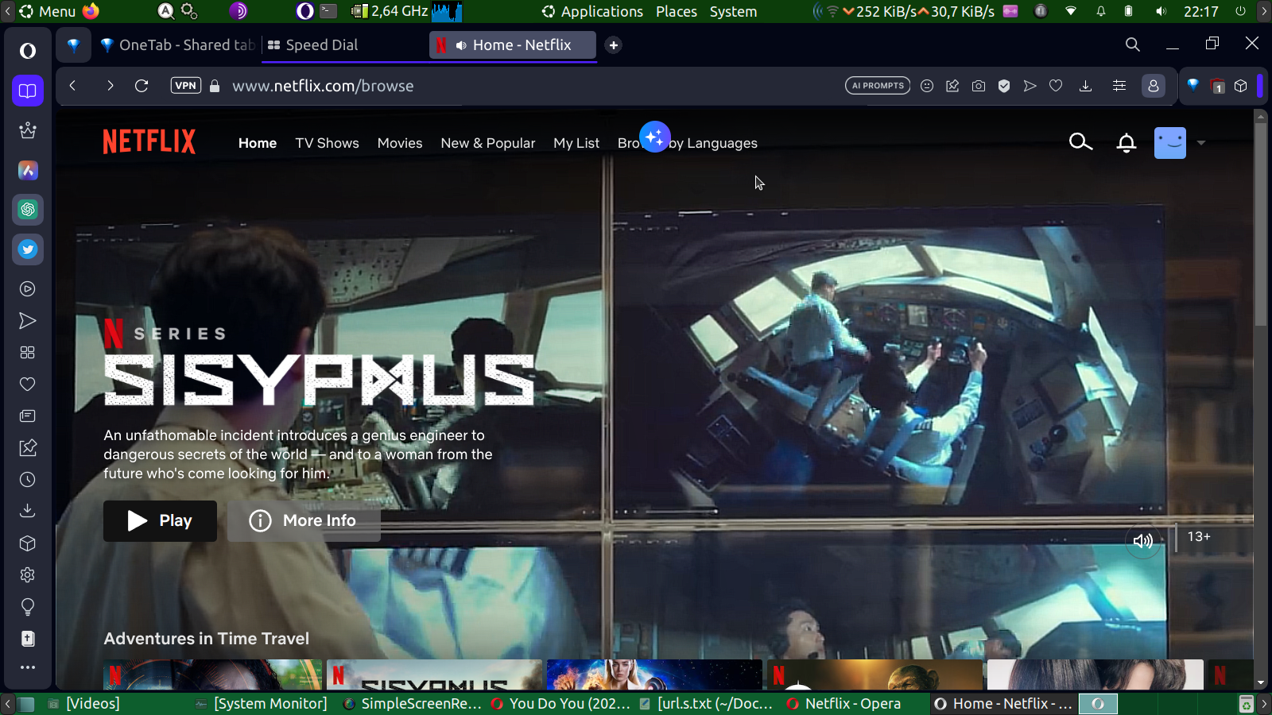Go to Netflix Home

(258, 143)
